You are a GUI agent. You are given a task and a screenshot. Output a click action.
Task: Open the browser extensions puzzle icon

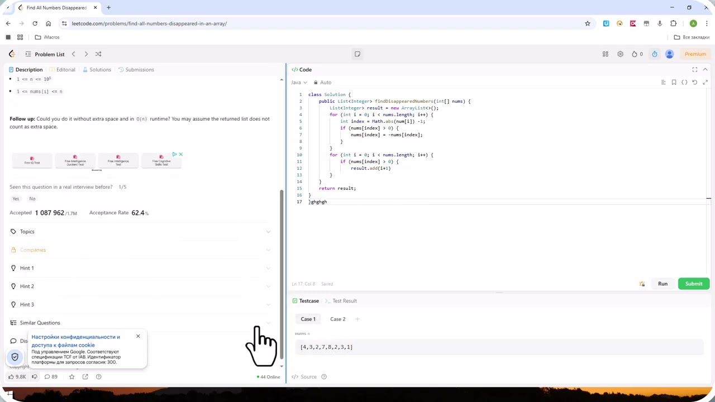coord(673,23)
